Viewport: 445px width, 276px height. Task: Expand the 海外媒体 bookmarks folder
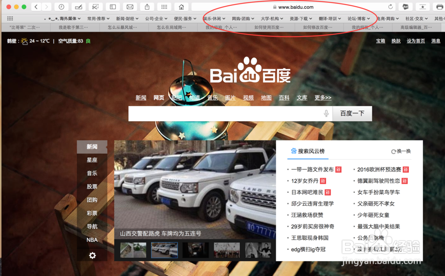pyautogui.click(x=63, y=18)
